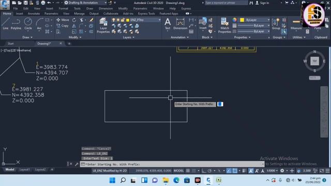
Task: Select the Line drawing tool
Action: pos(6,24)
